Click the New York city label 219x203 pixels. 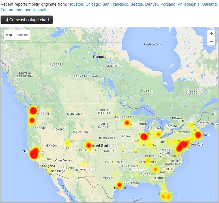pyautogui.click(x=197, y=144)
